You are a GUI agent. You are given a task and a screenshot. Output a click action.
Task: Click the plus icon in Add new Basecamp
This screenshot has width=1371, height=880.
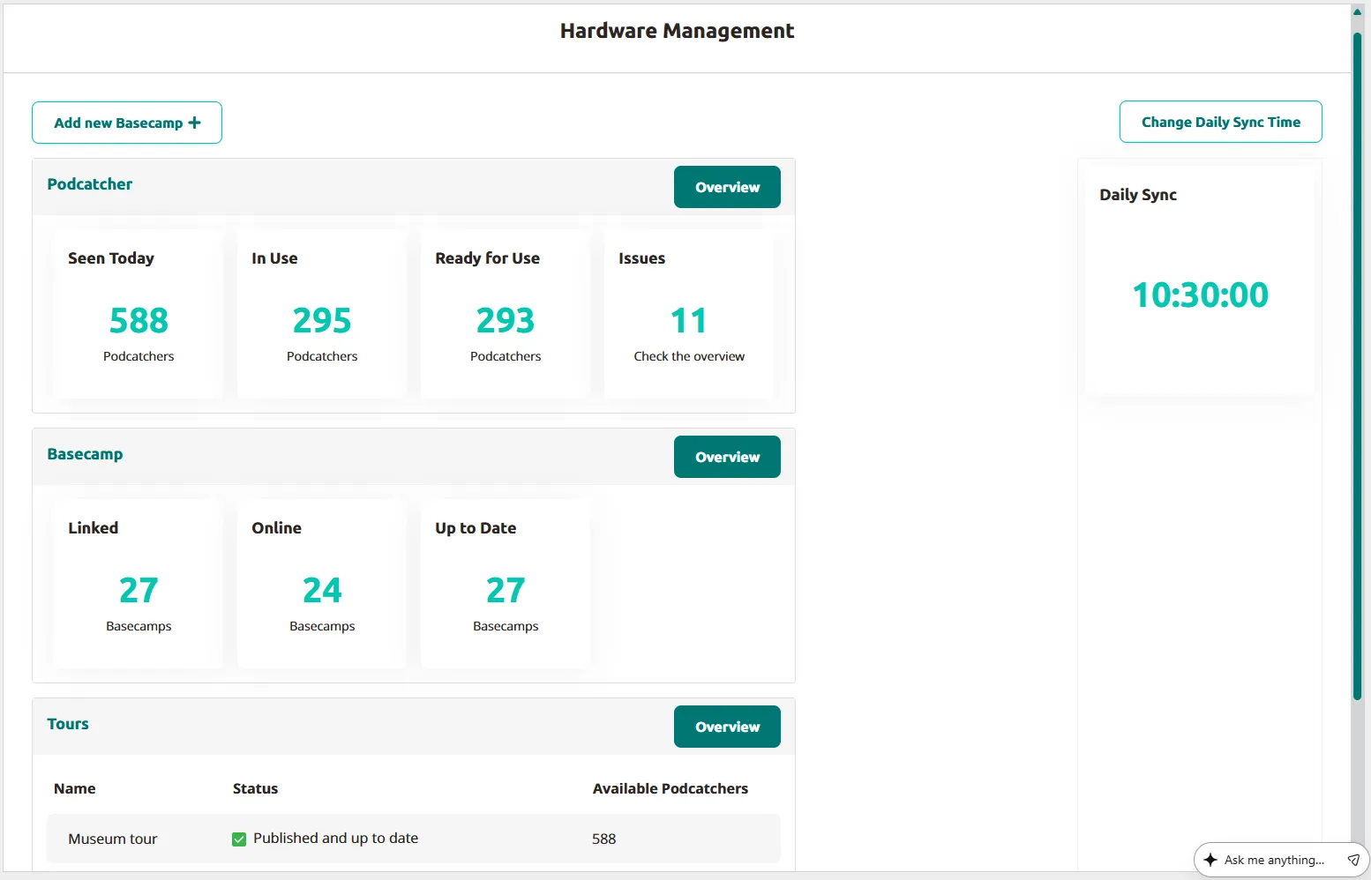pyautogui.click(x=195, y=123)
